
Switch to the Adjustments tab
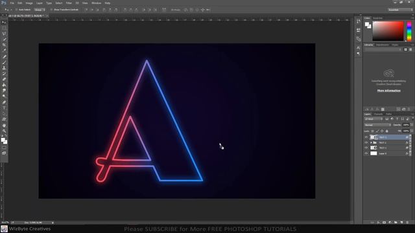tap(383, 45)
